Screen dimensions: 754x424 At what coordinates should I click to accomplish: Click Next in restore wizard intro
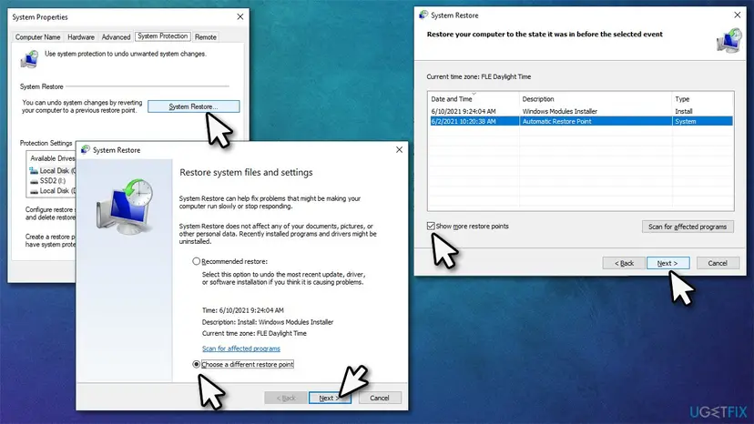(330, 398)
